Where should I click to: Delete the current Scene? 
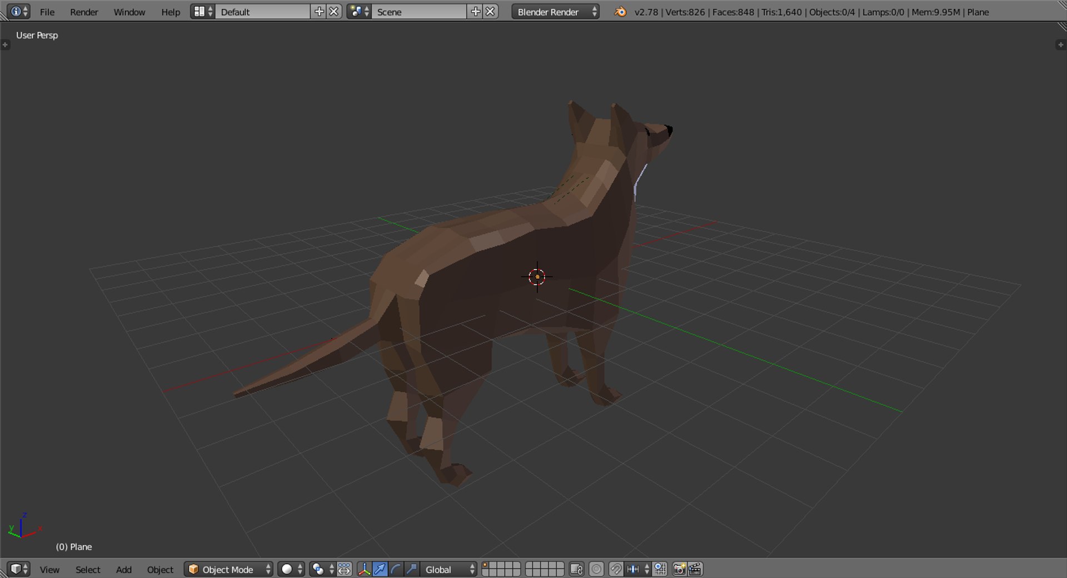(x=491, y=12)
